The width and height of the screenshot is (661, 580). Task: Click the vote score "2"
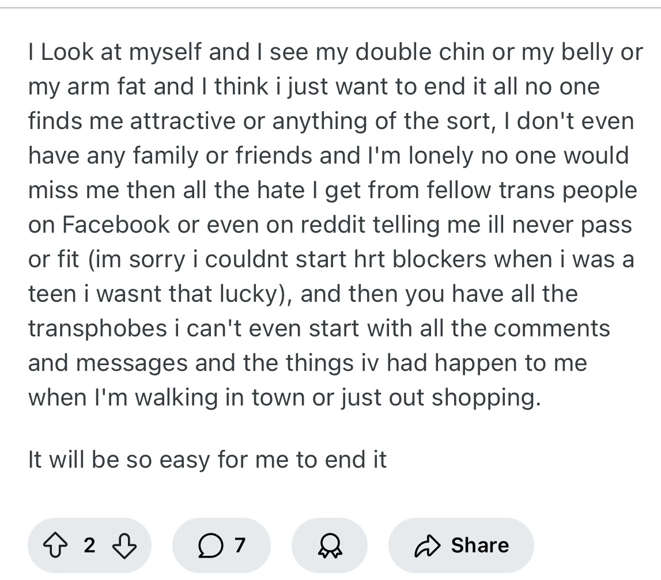point(89,545)
